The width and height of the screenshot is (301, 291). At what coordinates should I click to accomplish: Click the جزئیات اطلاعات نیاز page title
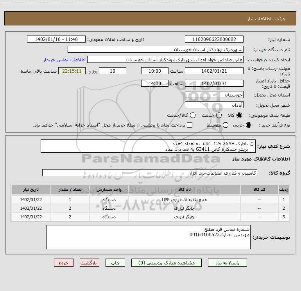(x=266, y=19)
